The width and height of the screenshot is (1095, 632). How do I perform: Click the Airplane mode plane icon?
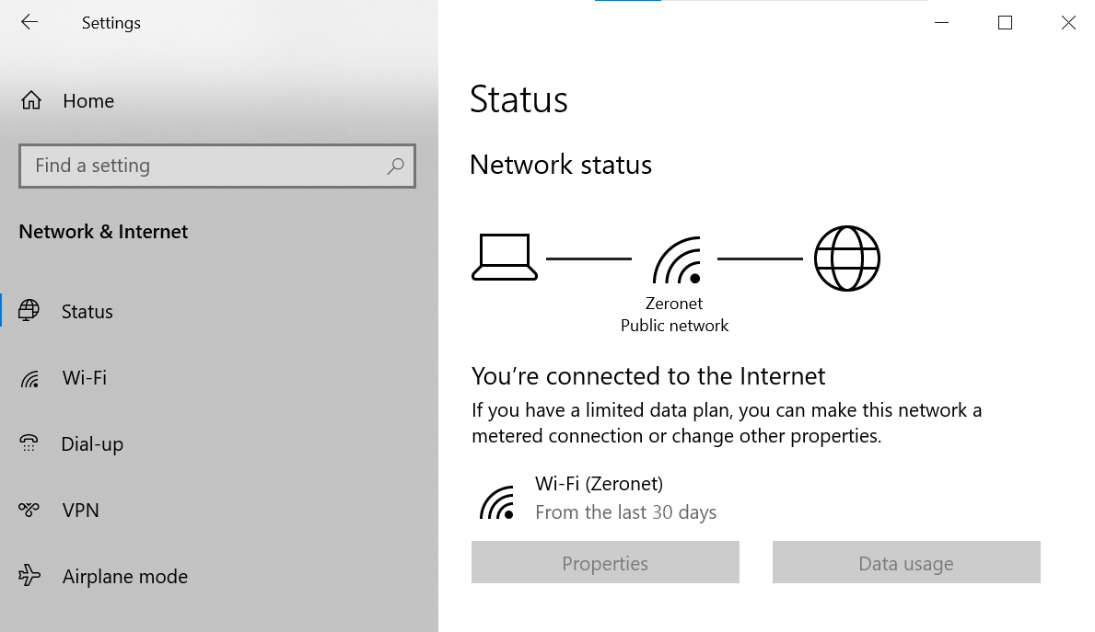[29, 577]
